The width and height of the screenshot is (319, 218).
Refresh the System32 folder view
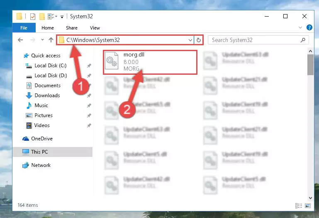click(199, 40)
